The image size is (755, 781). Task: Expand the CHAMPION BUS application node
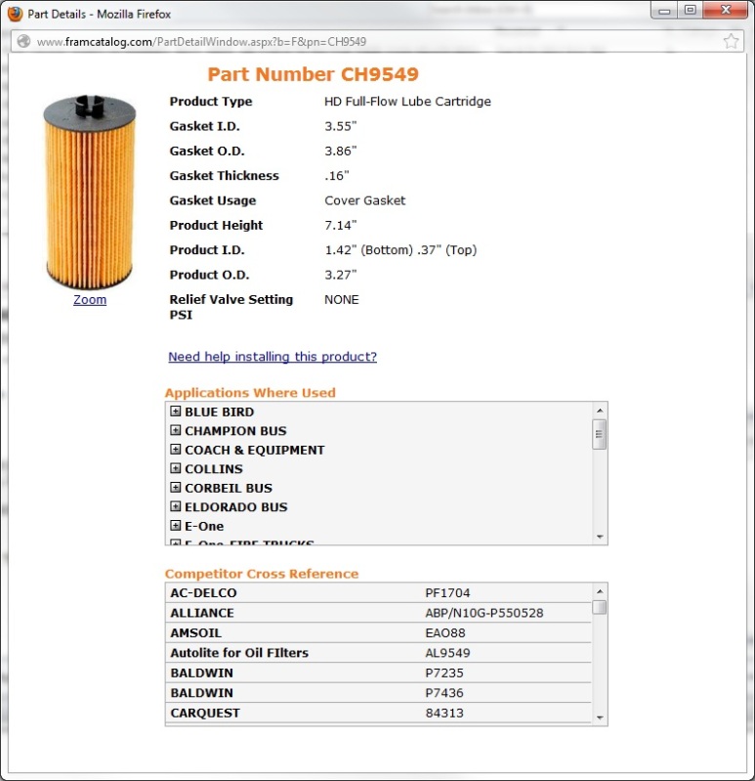coord(175,430)
